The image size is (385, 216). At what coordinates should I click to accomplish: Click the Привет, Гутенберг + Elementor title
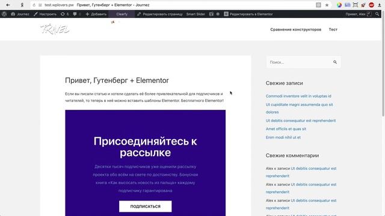pyautogui.click(x=117, y=80)
